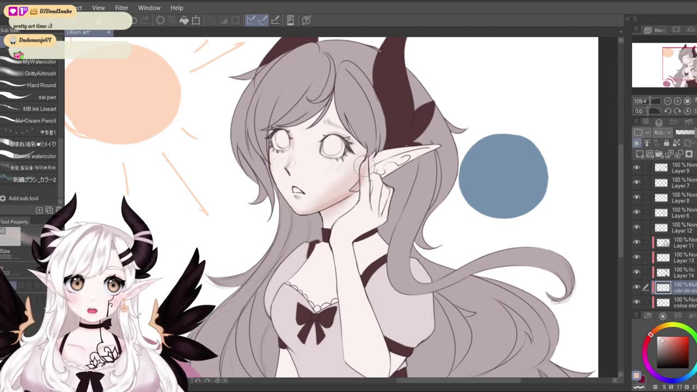Click the Transfer to lower layer icon
Image resolution: width=697 pixels, height=392 pixels.
coord(669,154)
